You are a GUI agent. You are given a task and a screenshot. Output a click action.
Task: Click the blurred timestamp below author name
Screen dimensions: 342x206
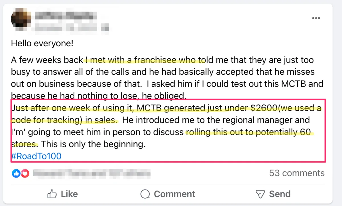click(71, 27)
